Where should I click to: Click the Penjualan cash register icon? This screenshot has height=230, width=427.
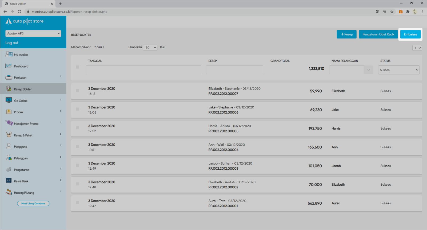[9, 77]
